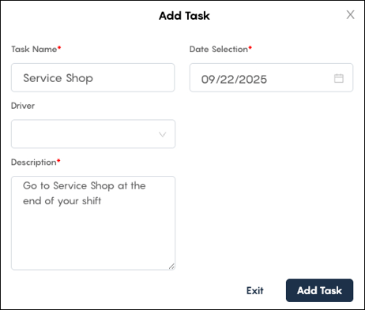
Task: Focus the Task Name input field
Action: (92, 77)
